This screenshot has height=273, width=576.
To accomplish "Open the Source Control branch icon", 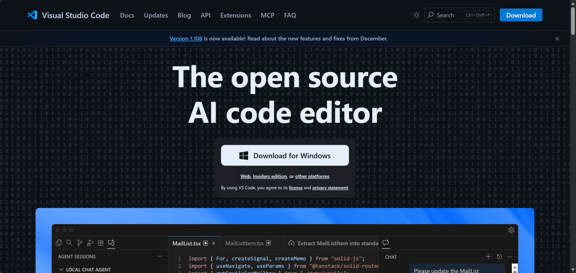I will [80, 243].
